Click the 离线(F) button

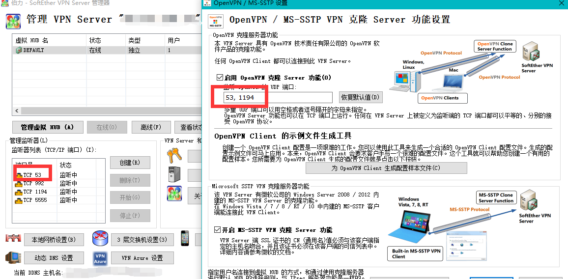coord(151,127)
